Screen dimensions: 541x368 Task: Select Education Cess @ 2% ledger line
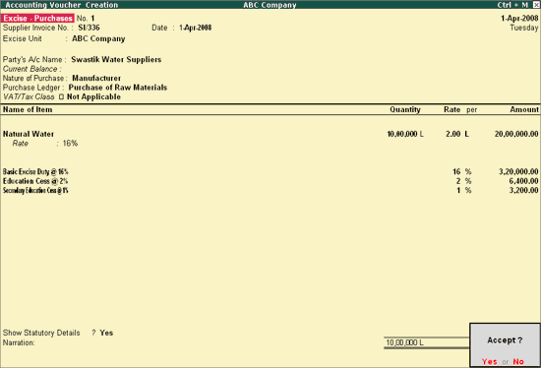[x=35, y=181]
